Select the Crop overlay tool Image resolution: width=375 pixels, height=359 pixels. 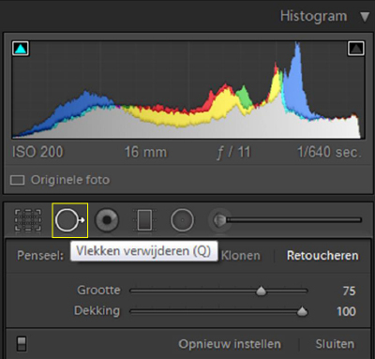pyautogui.click(x=28, y=220)
